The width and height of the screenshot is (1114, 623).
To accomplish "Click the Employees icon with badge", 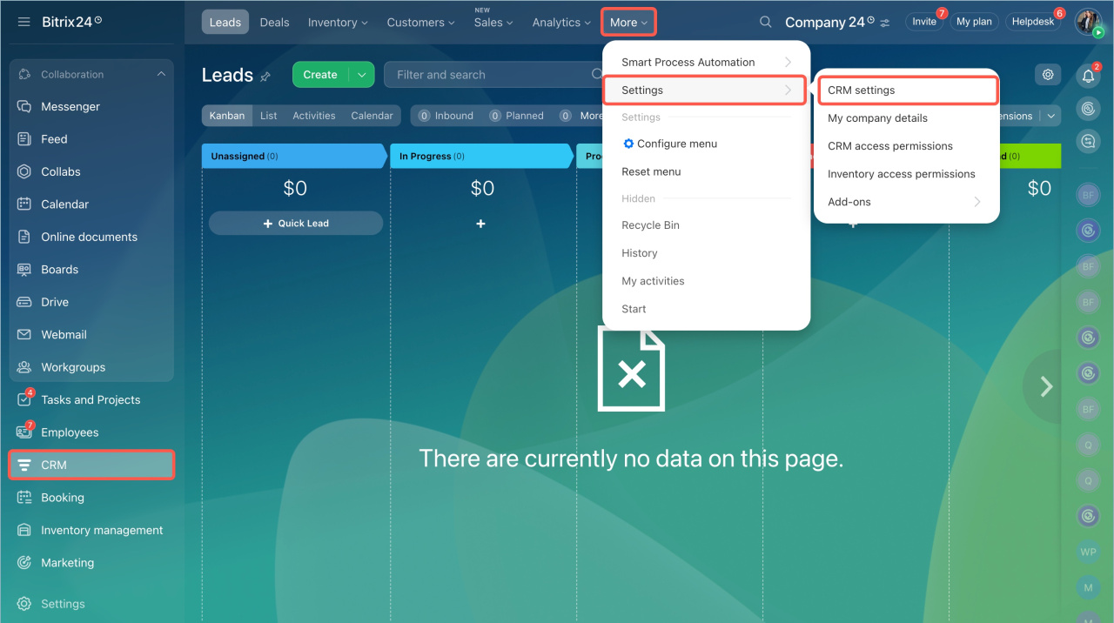I will 24,432.
